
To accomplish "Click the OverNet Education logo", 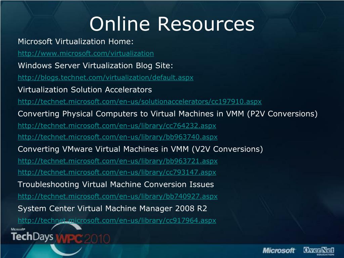I will pyautogui.click(x=319, y=251).
